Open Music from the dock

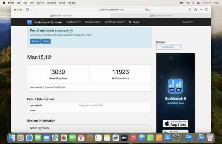point(133,138)
